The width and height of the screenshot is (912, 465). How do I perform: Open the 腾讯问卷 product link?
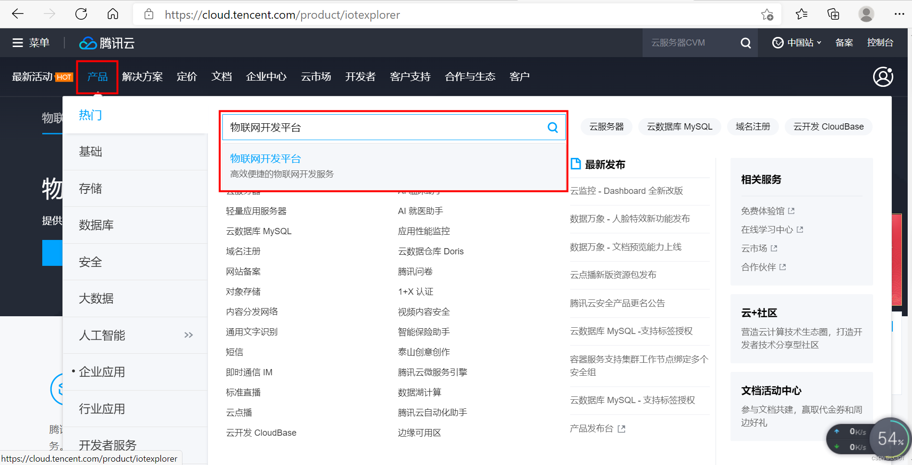415,272
